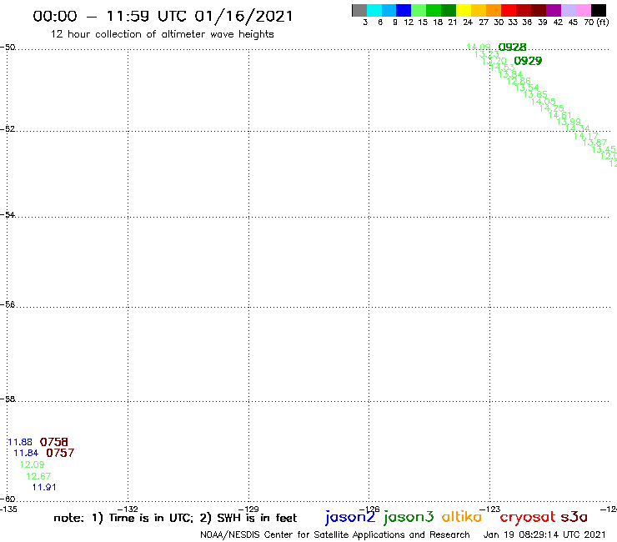Click the latitude axis label '-56'
This screenshot has height=542, width=617.
[x=8, y=304]
